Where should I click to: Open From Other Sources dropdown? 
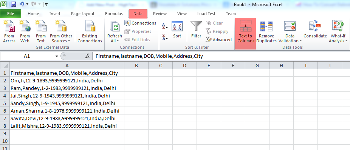point(61,31)
